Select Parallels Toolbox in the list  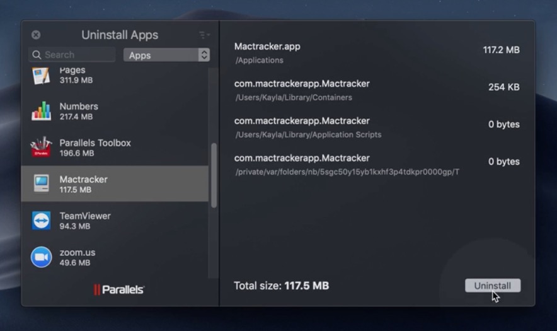115,147
